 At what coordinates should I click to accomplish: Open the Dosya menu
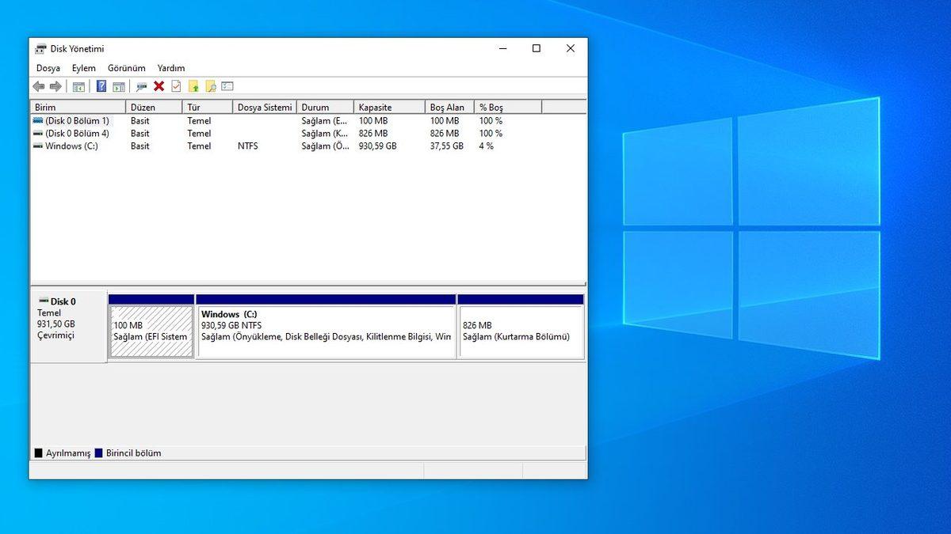click(48, 68)
